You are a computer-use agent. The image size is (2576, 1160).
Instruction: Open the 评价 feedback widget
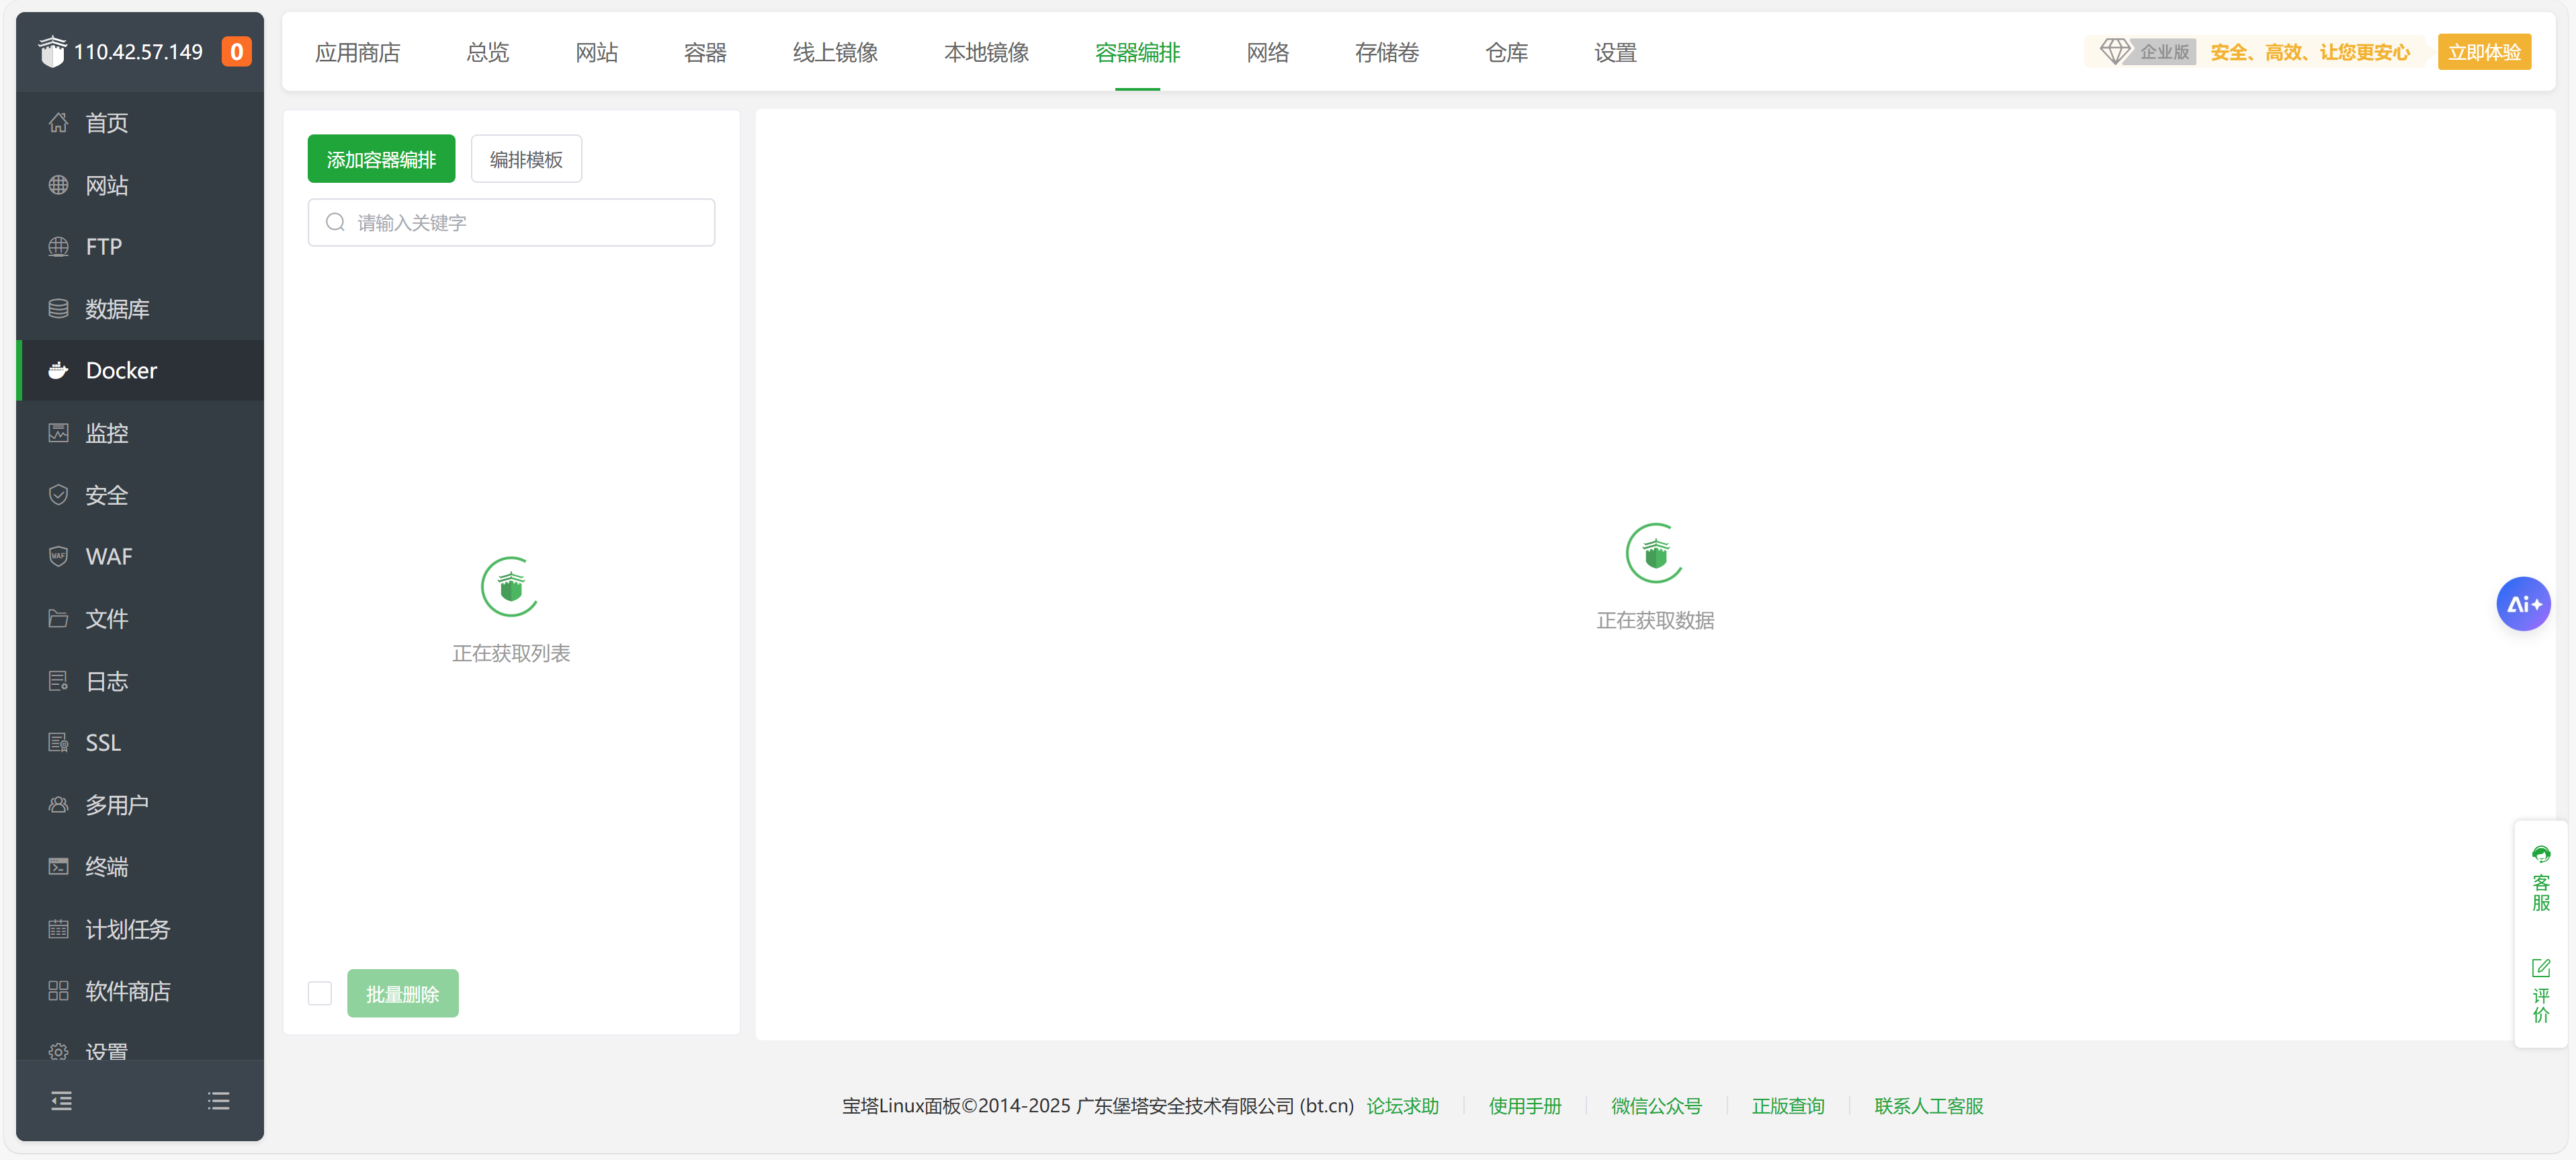coord(2540,990)
